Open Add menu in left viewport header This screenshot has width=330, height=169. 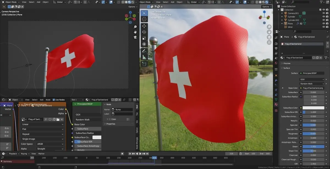[x=38, y=2]
